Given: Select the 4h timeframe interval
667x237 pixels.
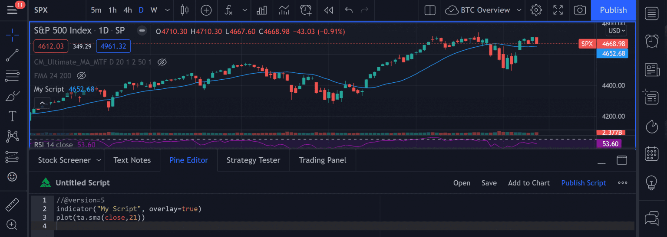Looking at the screenshot, I should click(x=127, y=10).
